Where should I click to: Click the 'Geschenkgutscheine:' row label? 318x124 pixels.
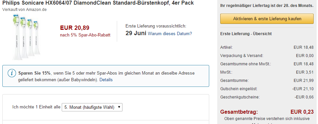pyautogui.click(x=240, y=97)
